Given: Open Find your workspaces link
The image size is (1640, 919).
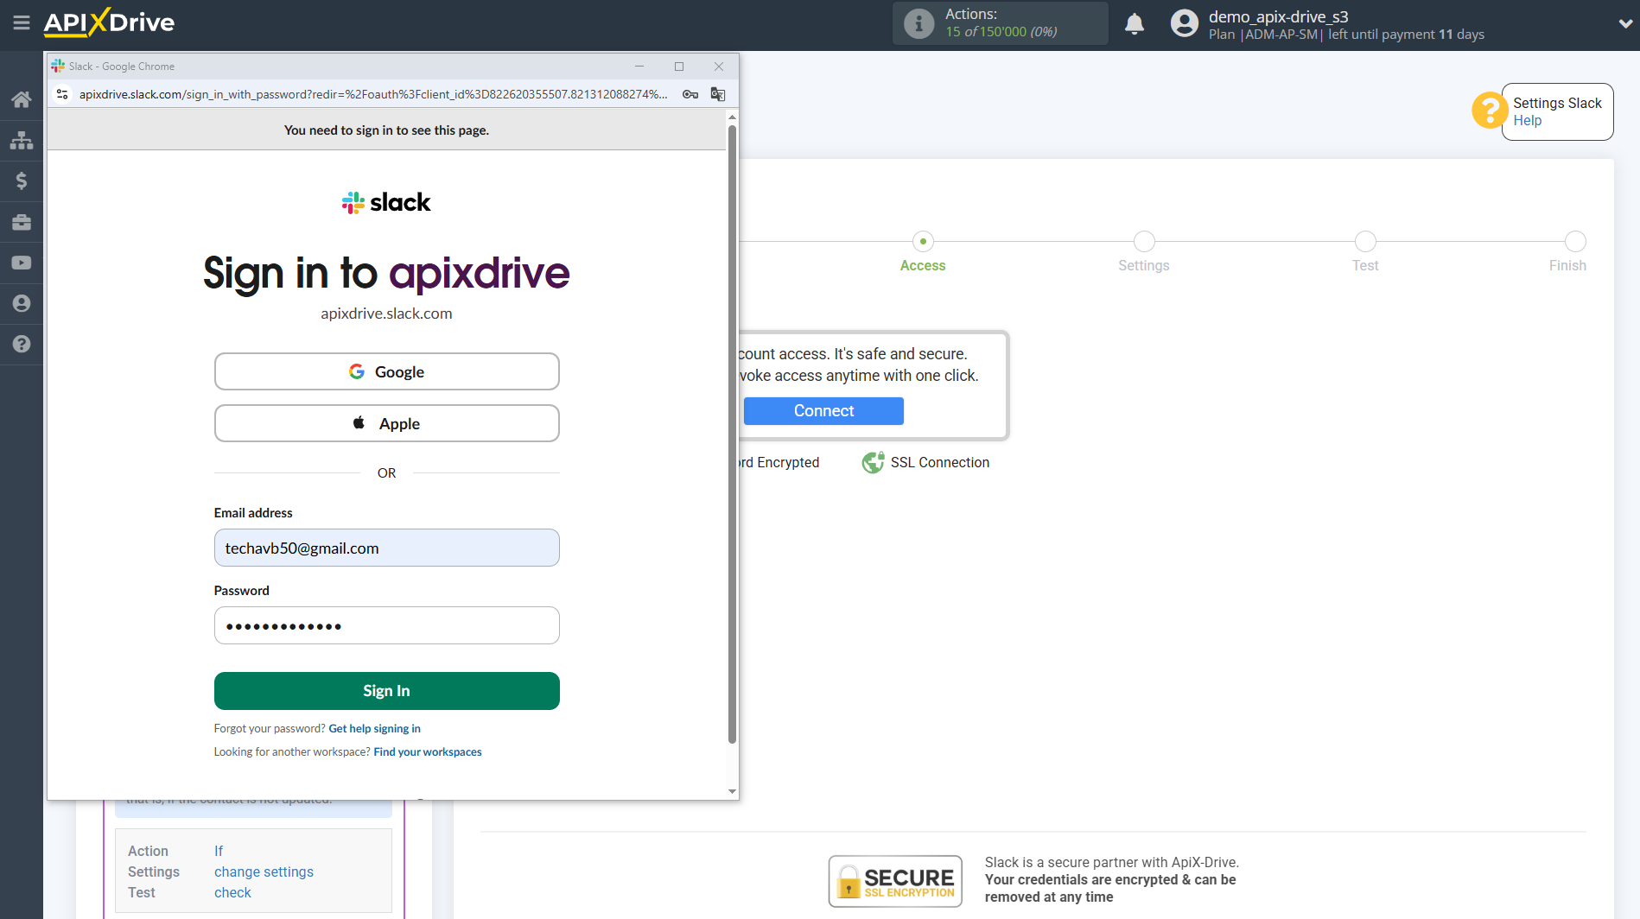Looking at the screenshot, I should [428, 752].
